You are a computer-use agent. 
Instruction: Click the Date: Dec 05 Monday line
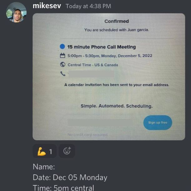70,177
